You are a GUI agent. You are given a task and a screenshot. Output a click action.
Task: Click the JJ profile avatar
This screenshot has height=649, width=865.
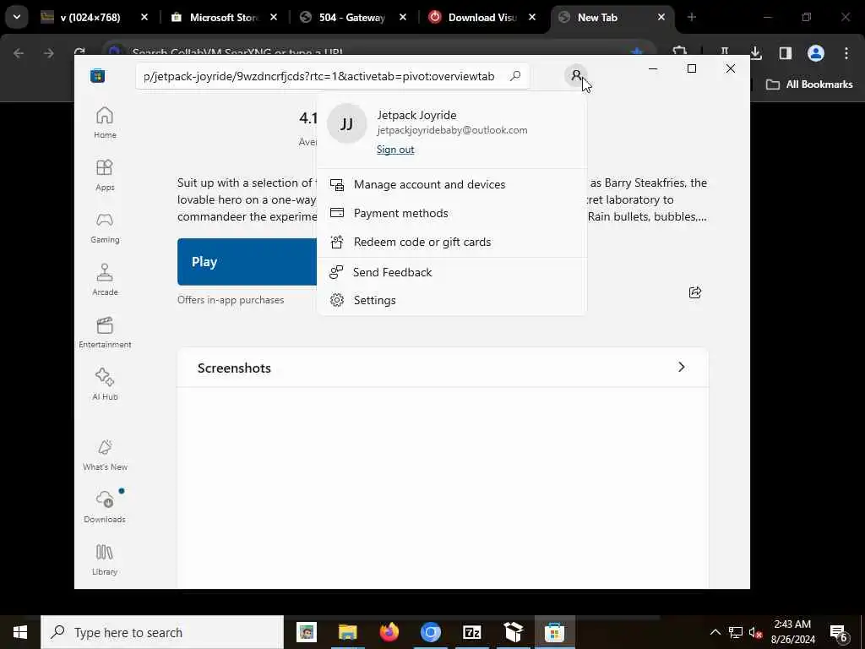point(347,123)
